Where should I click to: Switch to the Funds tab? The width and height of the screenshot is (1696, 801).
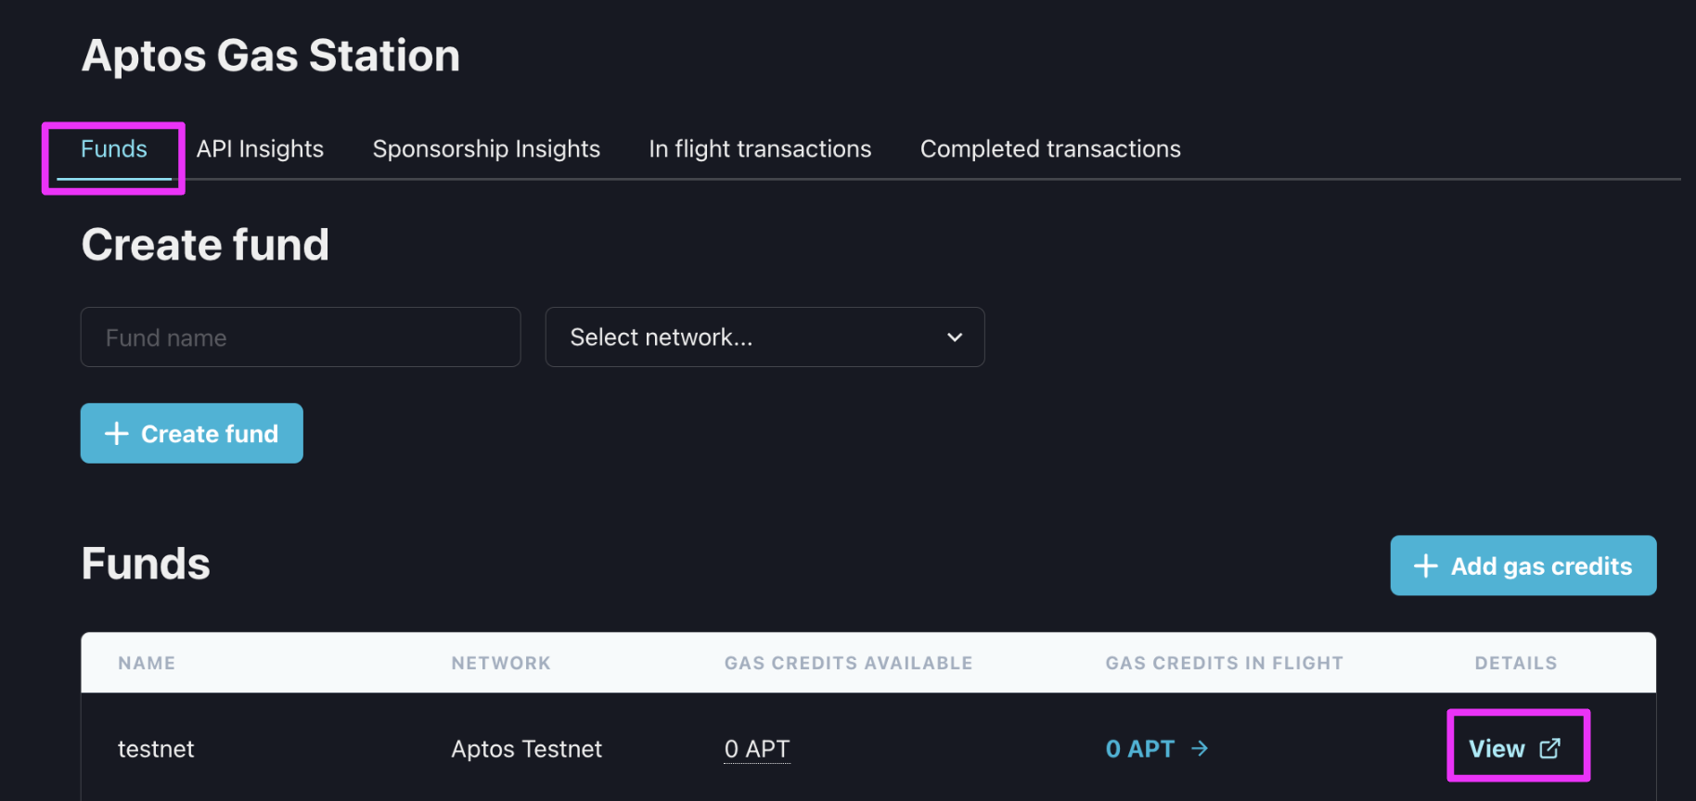(x=114, y=149)
